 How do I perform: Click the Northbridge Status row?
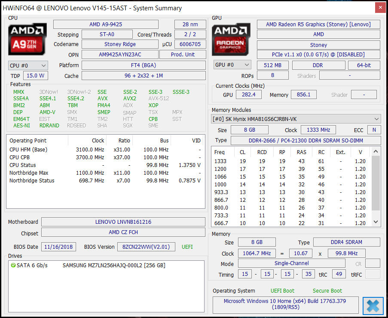(x=105, y=180)
